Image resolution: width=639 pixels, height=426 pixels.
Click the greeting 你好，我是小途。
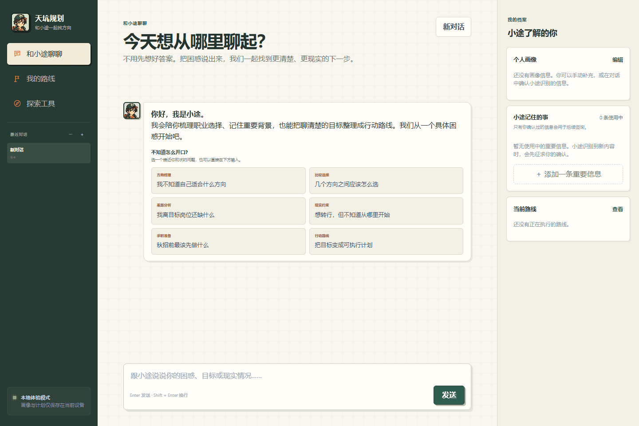point(178,114)
